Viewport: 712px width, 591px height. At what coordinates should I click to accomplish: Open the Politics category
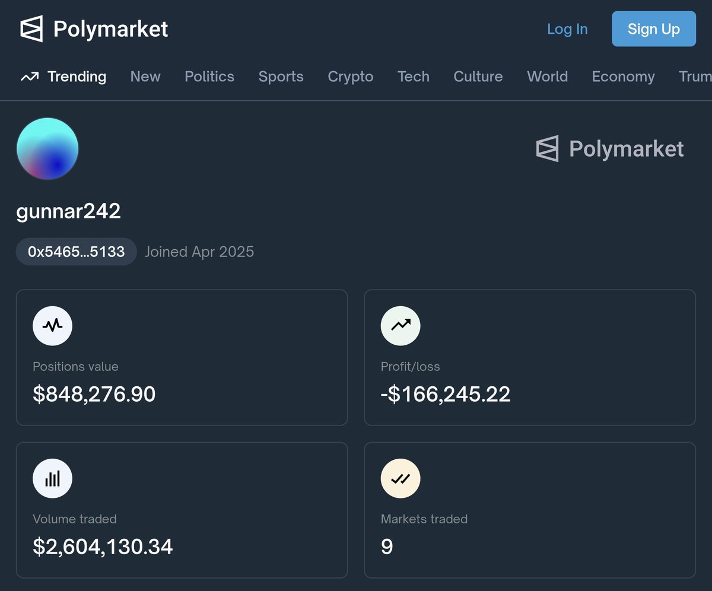[x=209, y=77]
